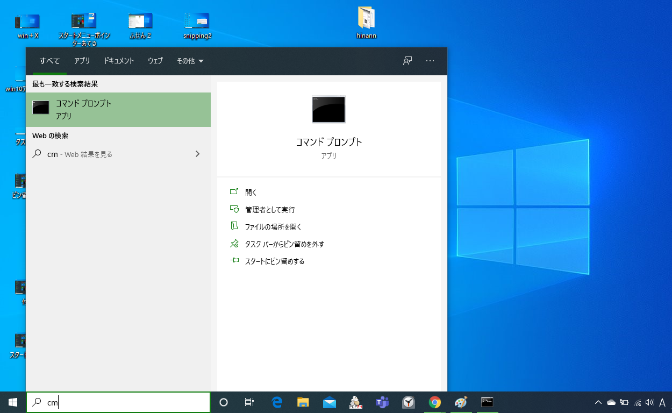This screenshot has width=672, height=413.
Task: Expand the その他 dropdown filter
Action: [x=190, y=61]
